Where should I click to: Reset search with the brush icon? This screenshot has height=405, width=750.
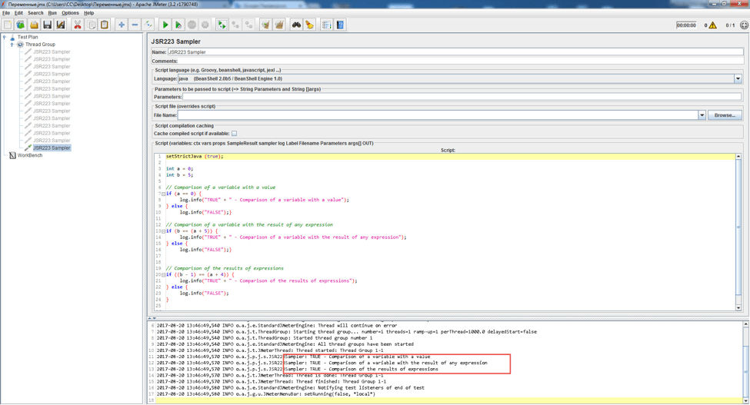point(309,25)
